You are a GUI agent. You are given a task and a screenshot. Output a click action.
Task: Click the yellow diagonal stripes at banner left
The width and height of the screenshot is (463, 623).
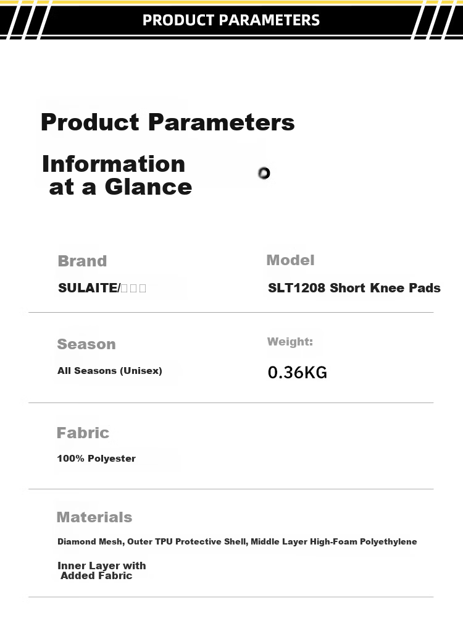[x=25, y=20]
